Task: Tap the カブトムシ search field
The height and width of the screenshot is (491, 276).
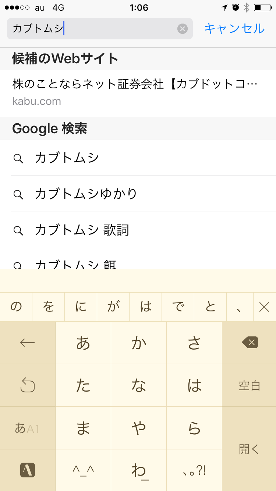Action: pyautogui.click(x=92, y=29)
